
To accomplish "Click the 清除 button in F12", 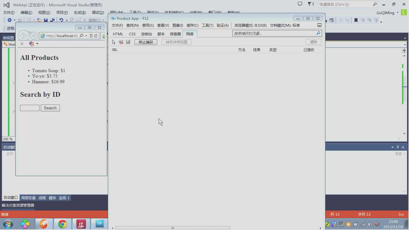I will point(313,42).
